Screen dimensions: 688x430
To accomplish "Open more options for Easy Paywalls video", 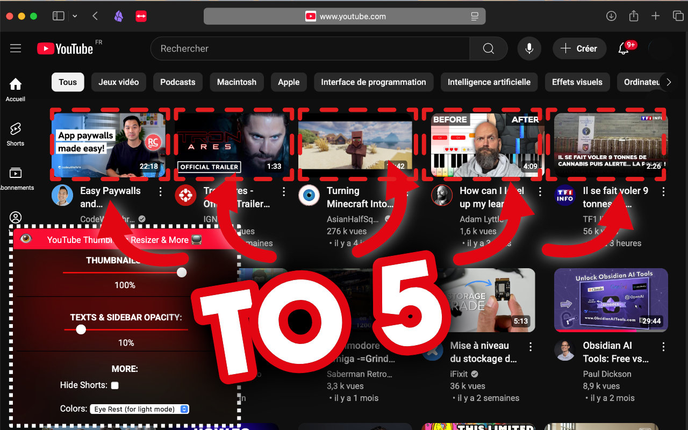I will tap(160, 191).
